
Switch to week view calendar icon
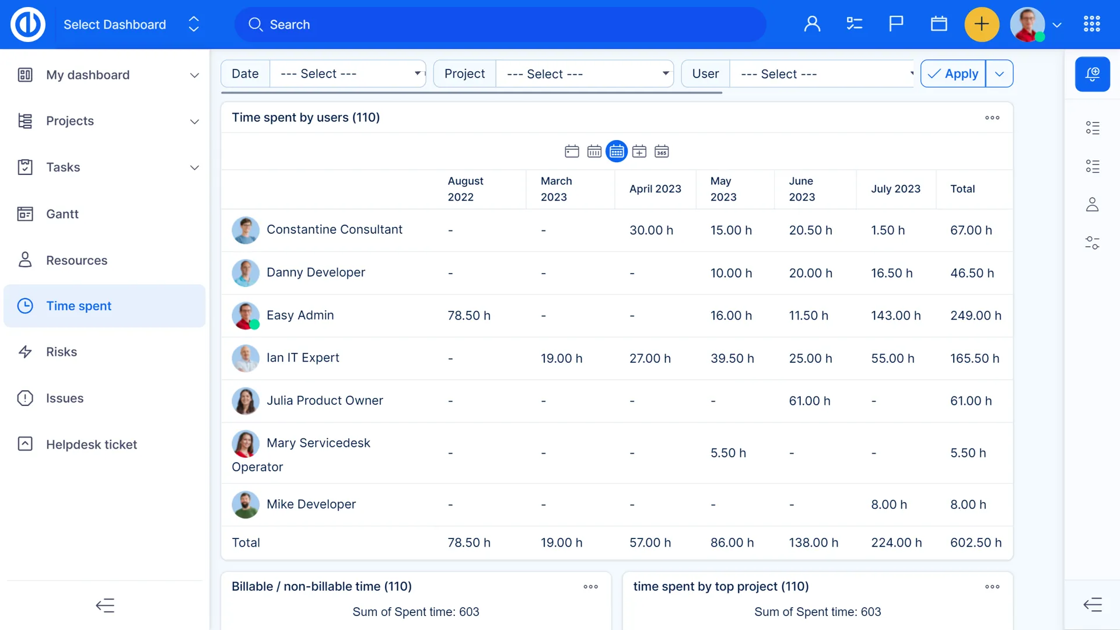coord(594,152)
